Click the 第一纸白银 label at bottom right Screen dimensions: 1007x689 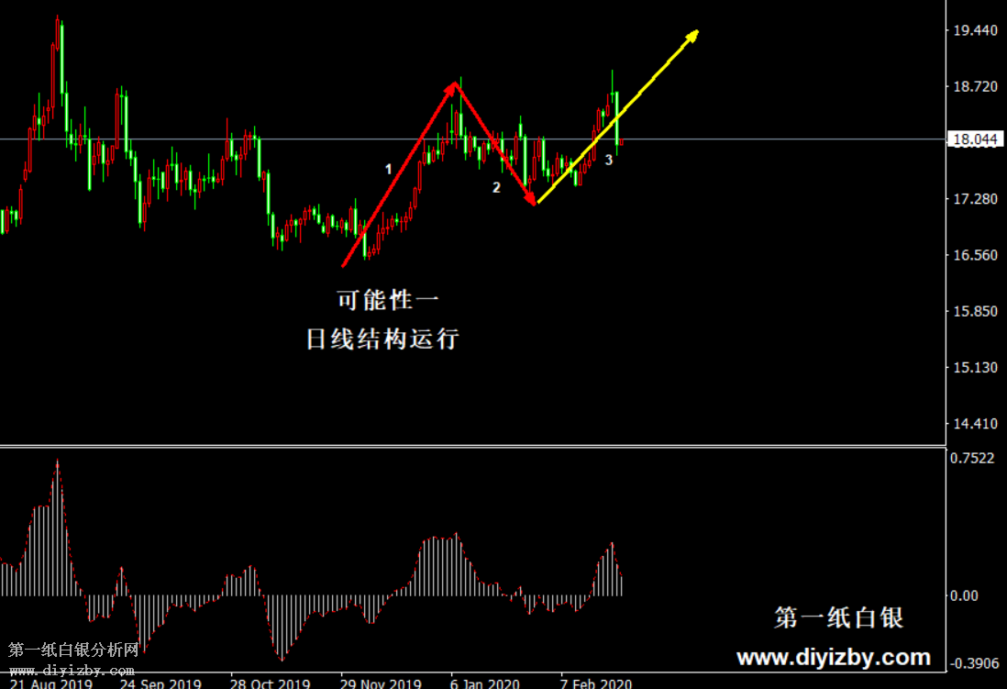tap(838, 617)
